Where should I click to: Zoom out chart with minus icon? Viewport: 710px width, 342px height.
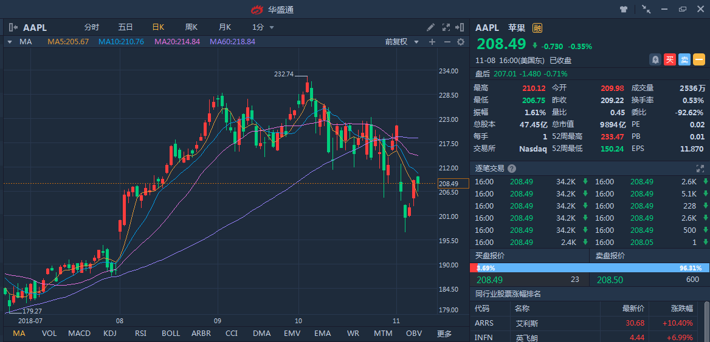(447, 42)
